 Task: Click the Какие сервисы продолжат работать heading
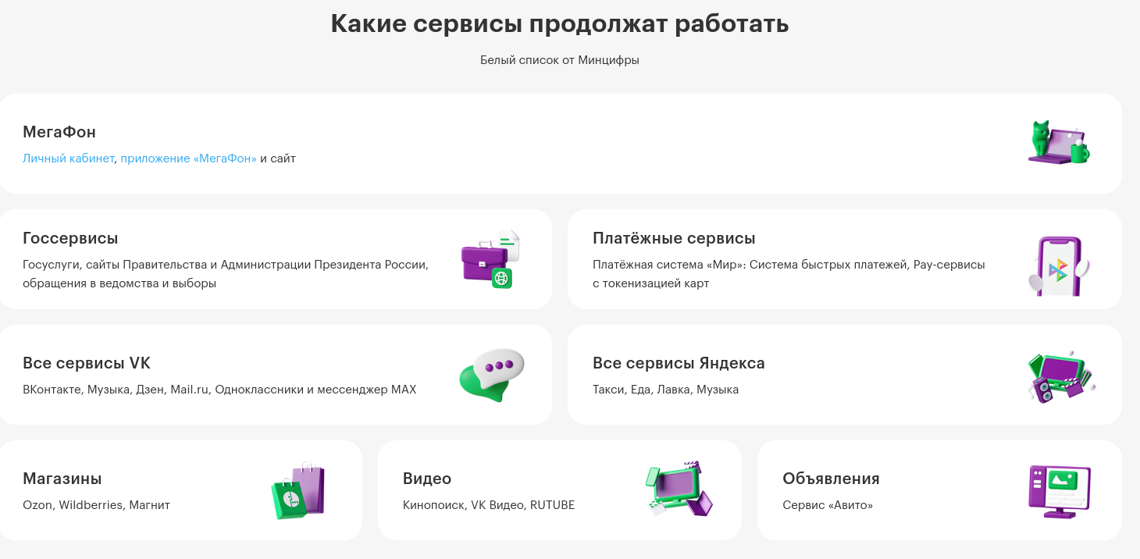point(559,23)
